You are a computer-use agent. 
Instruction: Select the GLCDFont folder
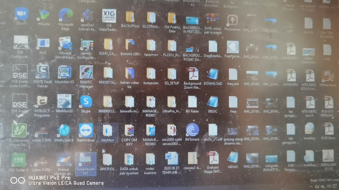(151, 20)
